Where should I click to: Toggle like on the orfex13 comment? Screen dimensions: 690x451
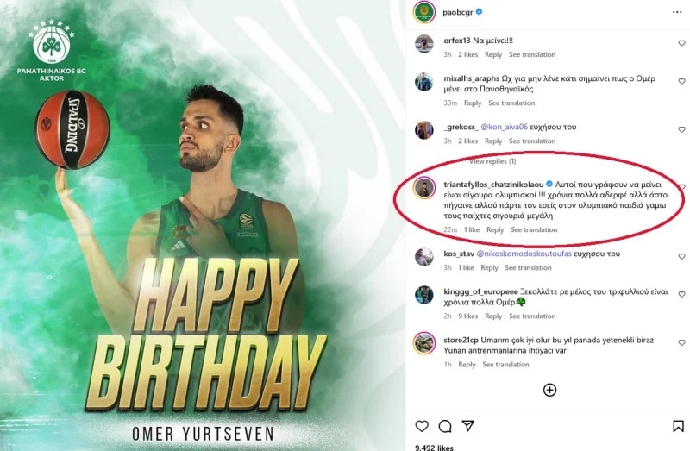point(681,43)
